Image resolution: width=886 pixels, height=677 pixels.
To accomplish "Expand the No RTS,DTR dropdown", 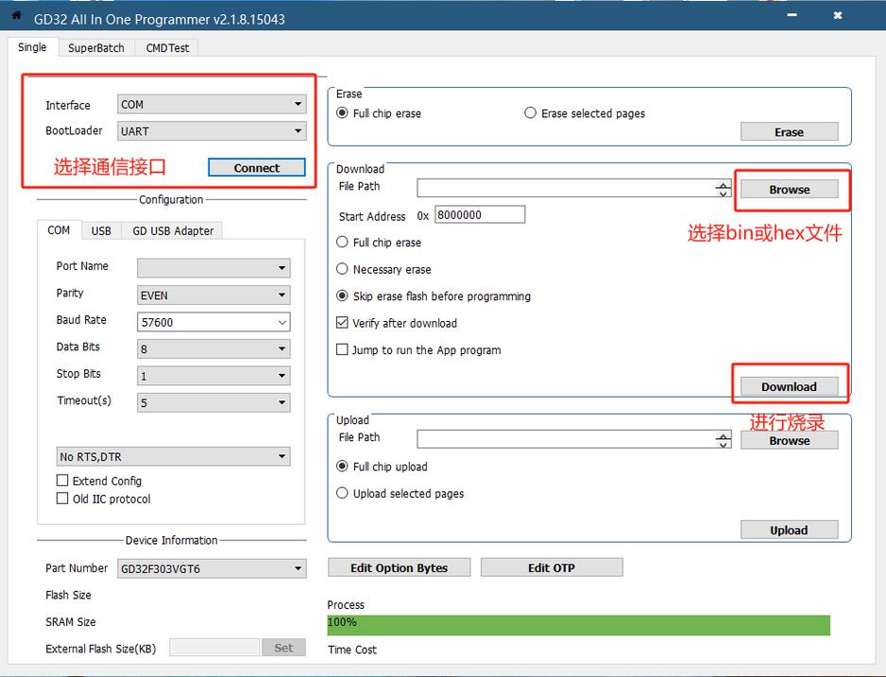I will (x=173, y=456).
